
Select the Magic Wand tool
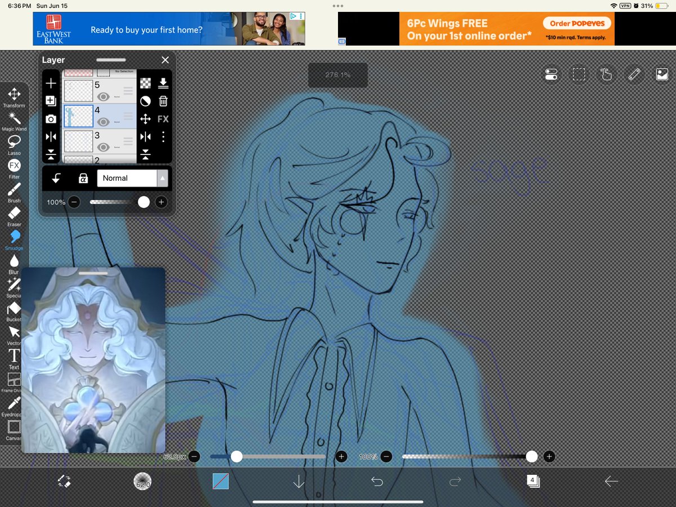(14, 121)
